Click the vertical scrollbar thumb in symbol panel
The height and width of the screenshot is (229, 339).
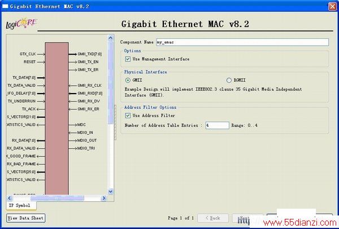111,82
